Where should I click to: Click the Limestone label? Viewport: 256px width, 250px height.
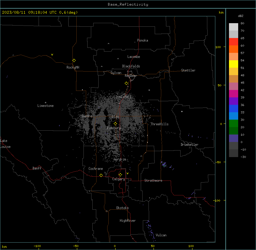point(45,106)
